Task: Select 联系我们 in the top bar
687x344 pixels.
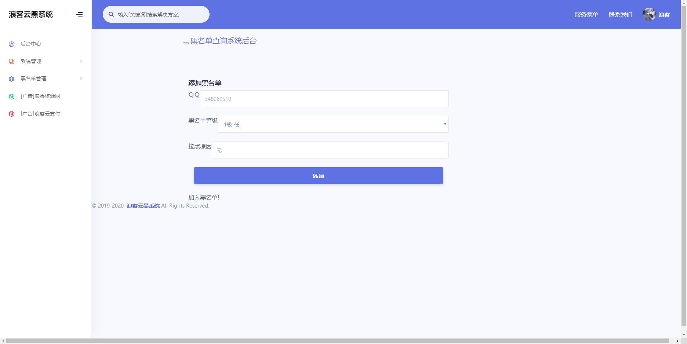Action: click(x=620, y=14)
